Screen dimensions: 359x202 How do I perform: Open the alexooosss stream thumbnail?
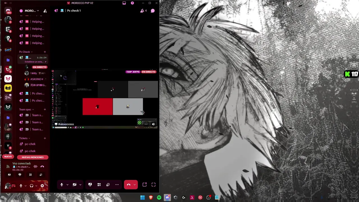point(105,99)
